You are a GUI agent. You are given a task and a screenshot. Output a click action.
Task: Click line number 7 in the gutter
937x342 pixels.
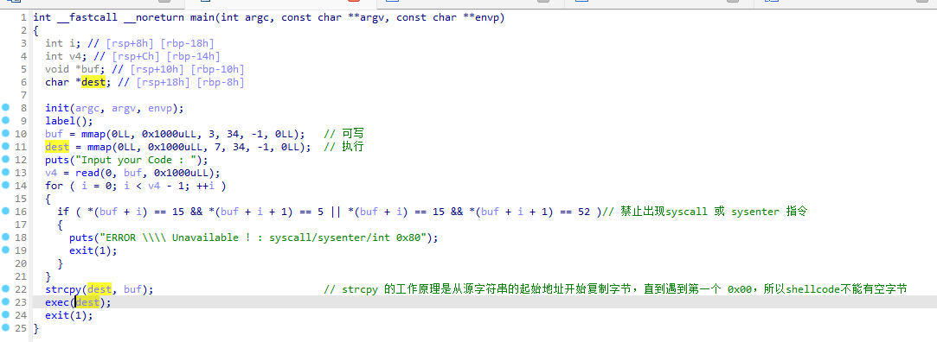[24, 96]
